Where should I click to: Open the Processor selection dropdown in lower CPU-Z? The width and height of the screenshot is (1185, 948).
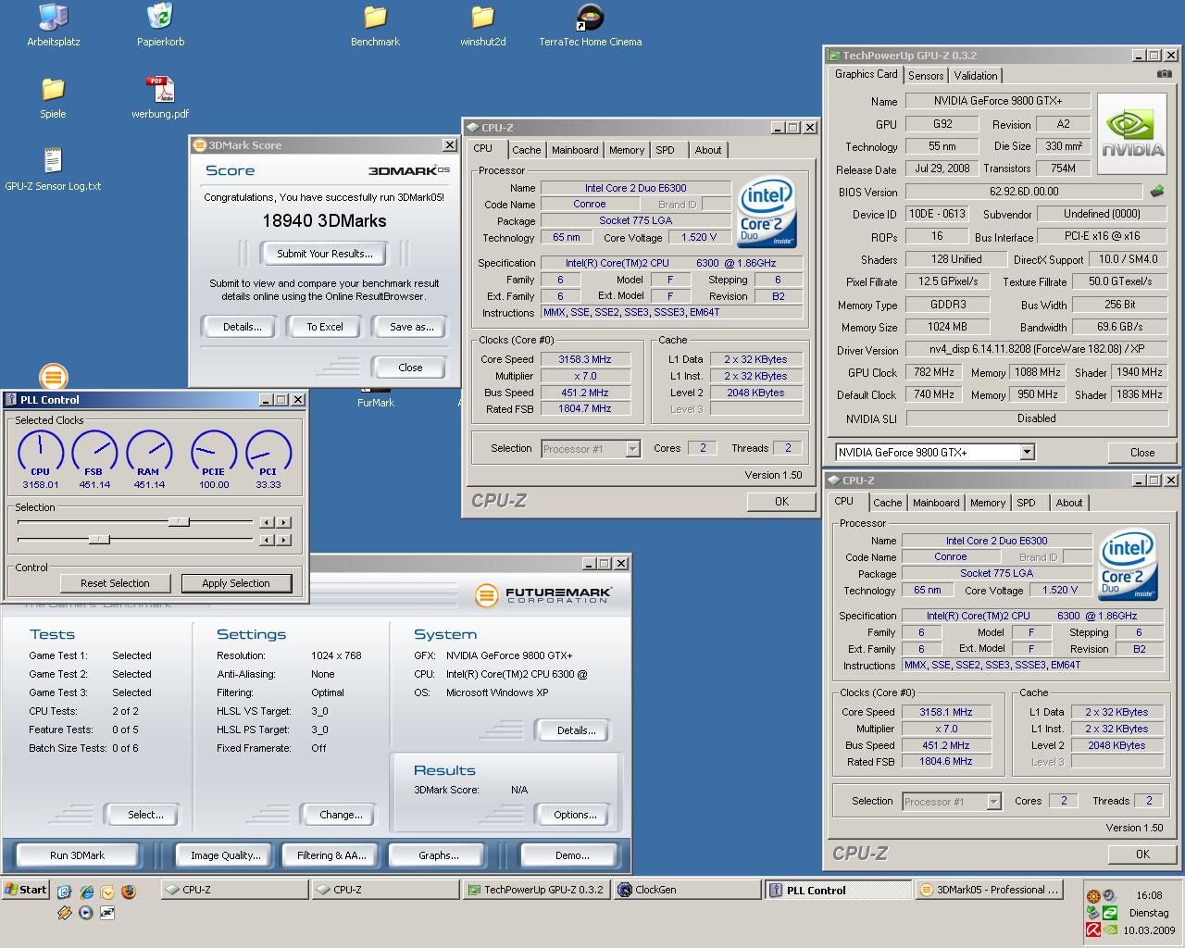click(952, 802)
